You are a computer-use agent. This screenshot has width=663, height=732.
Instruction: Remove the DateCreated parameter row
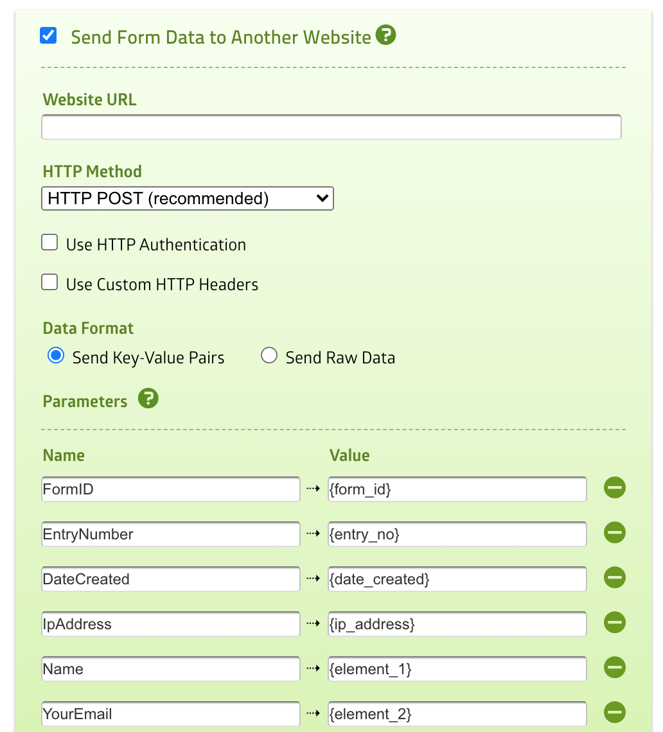(615, 579)
